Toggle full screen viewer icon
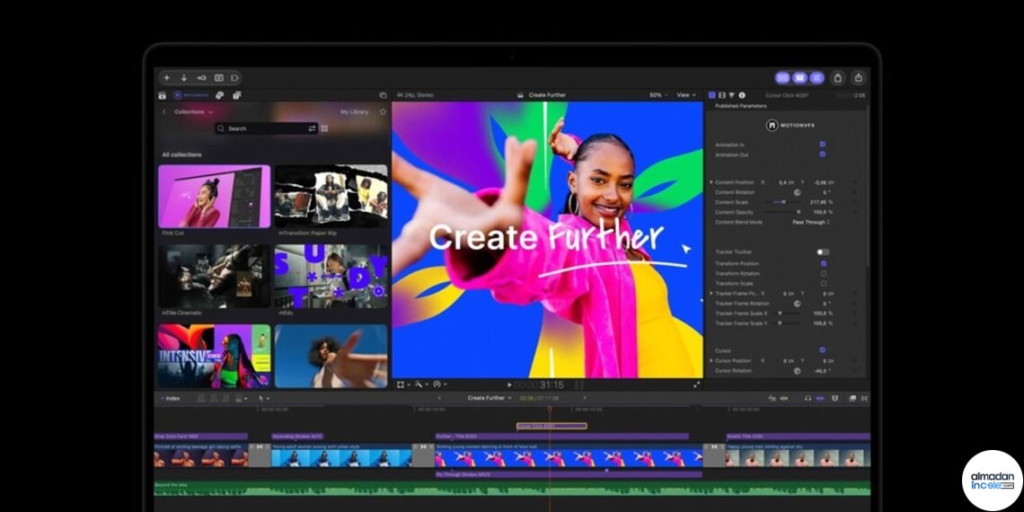This screenshot has width=1024, height=512. coord(697,384)
